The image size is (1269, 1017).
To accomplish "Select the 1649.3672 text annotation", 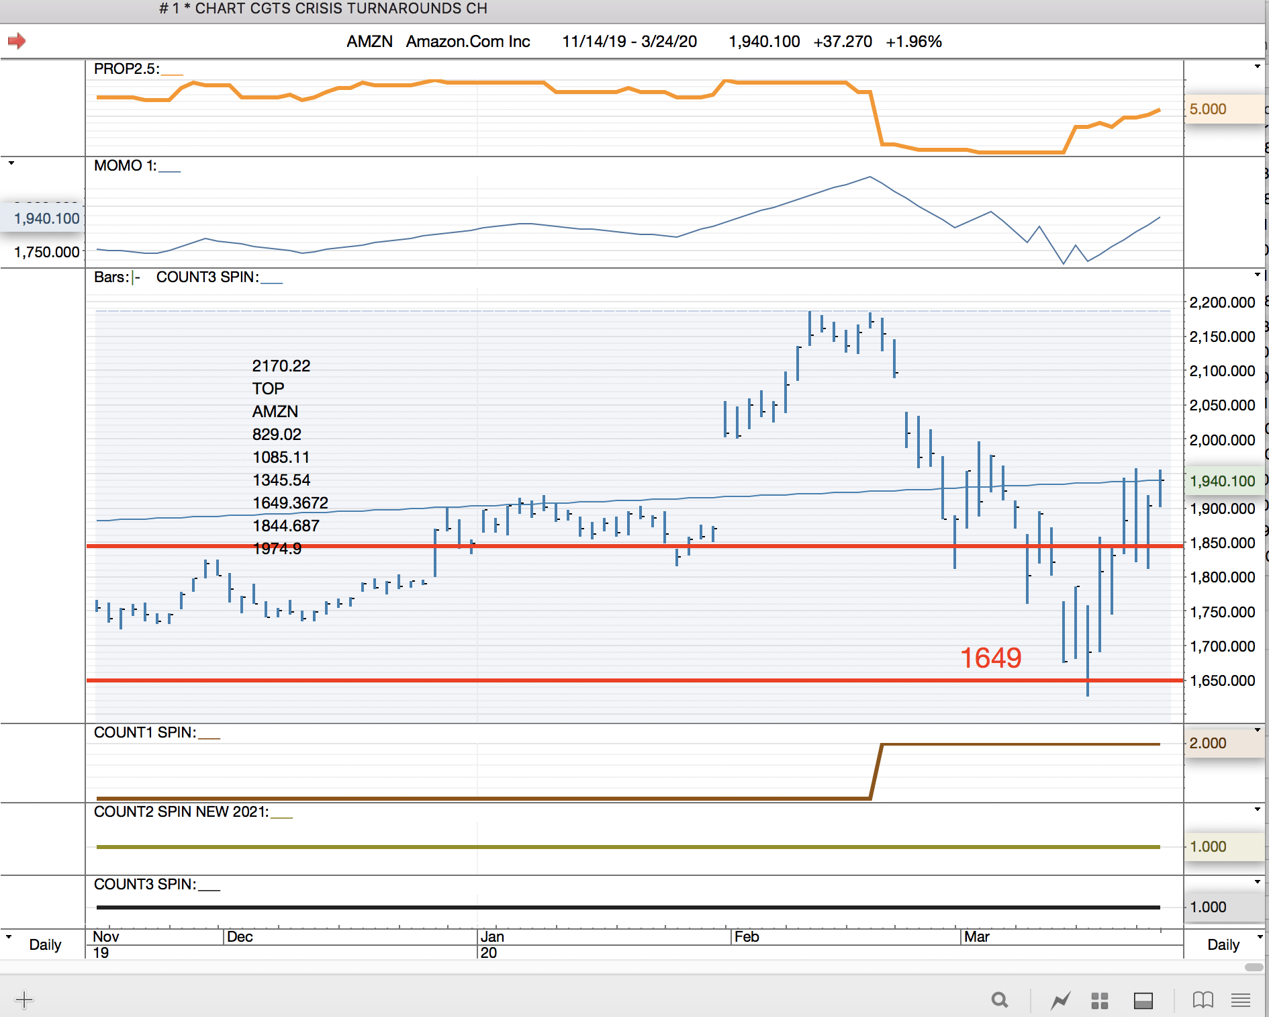I will tap(291, 503).
